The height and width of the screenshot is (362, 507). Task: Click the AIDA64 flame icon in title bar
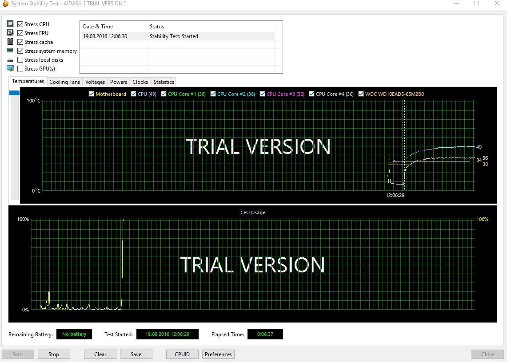click(5, 4)
